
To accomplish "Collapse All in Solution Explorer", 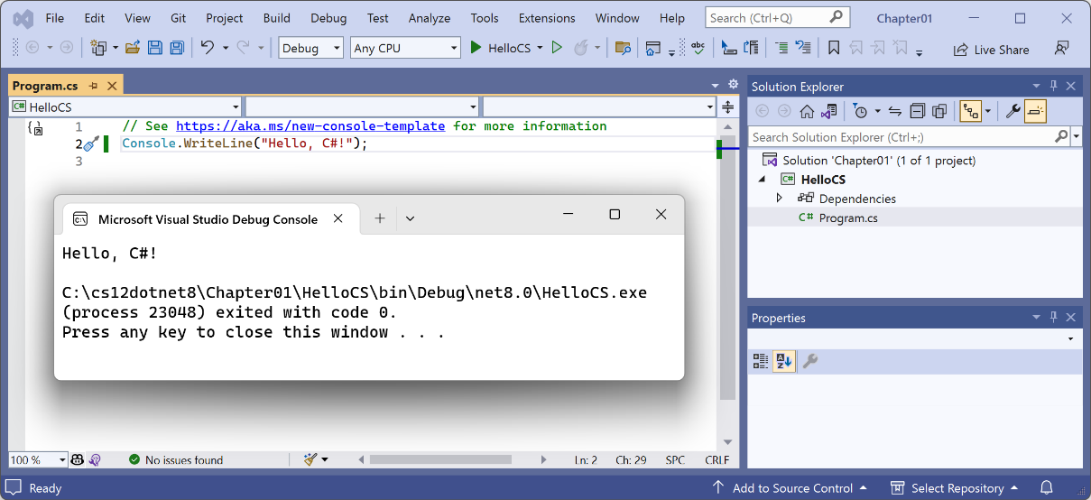I will tap(917, 111).
